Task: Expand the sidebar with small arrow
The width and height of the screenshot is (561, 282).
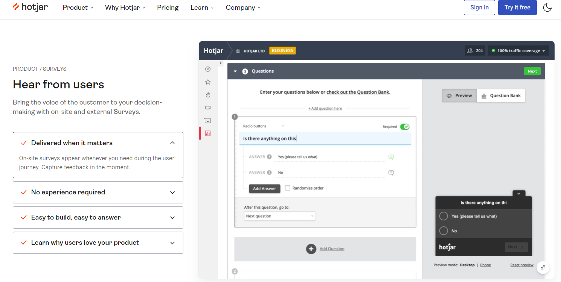Action: [x=221, y=63]
